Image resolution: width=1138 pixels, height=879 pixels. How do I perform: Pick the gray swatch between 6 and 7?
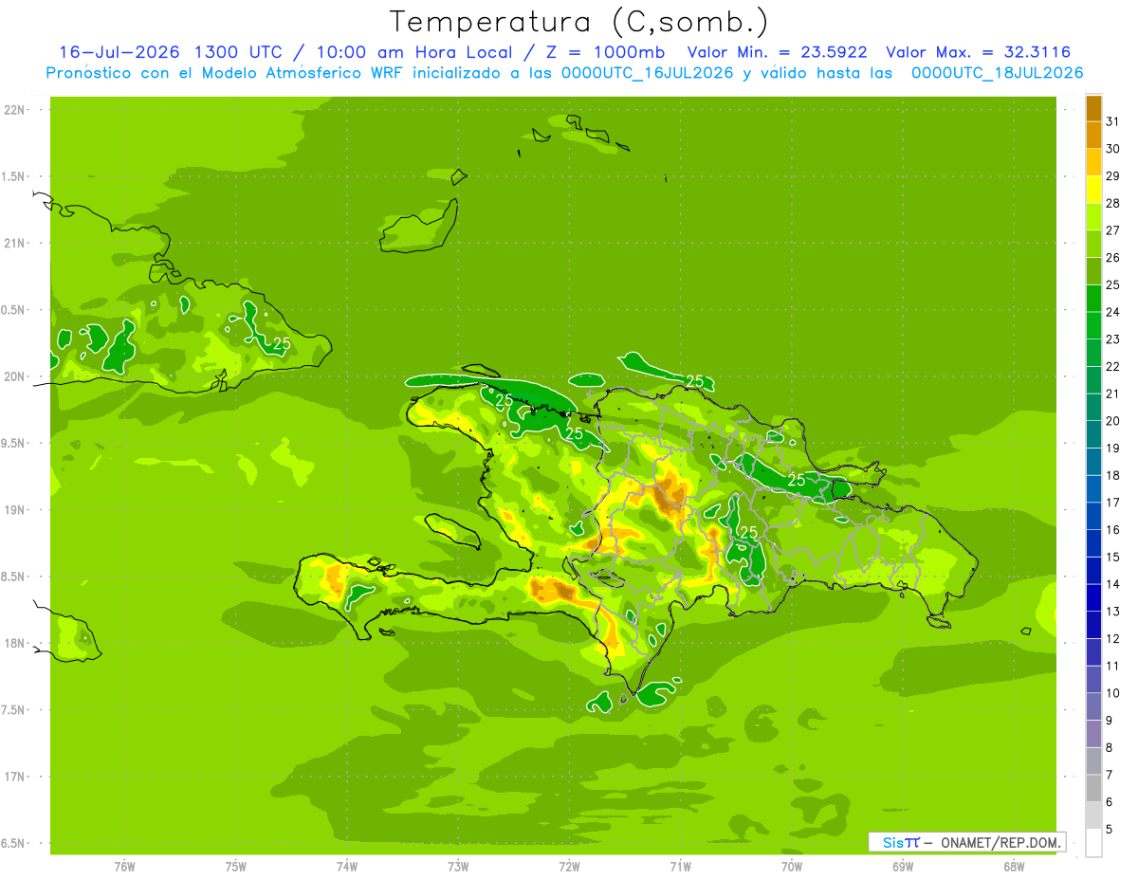point(1093,789)
